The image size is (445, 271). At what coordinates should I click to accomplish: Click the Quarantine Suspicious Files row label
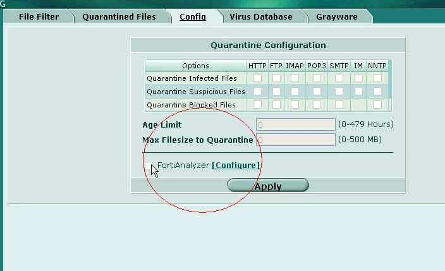coord(196,92)
